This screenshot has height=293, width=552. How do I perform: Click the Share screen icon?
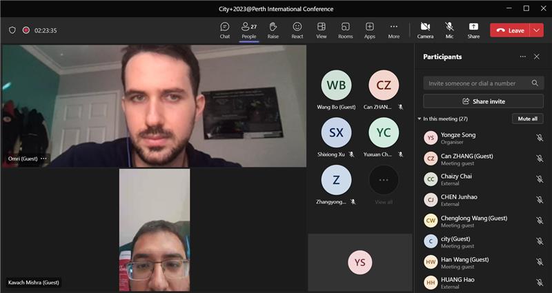(473, 30)
